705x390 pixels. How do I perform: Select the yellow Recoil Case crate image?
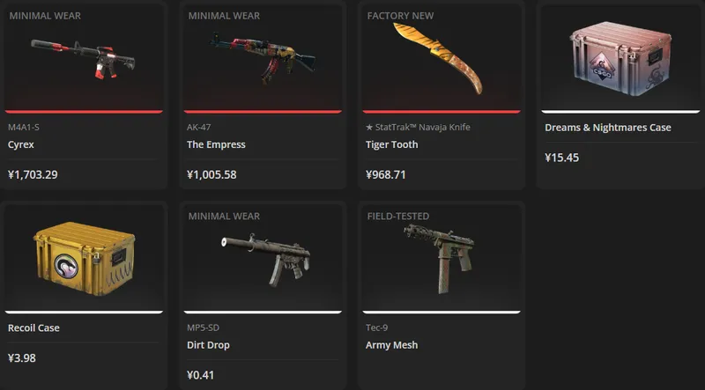84,259
